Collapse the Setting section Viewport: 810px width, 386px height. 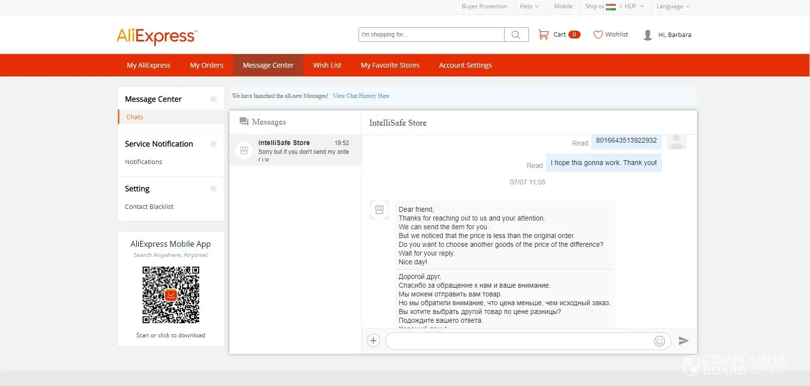click(x=213, y=189)
